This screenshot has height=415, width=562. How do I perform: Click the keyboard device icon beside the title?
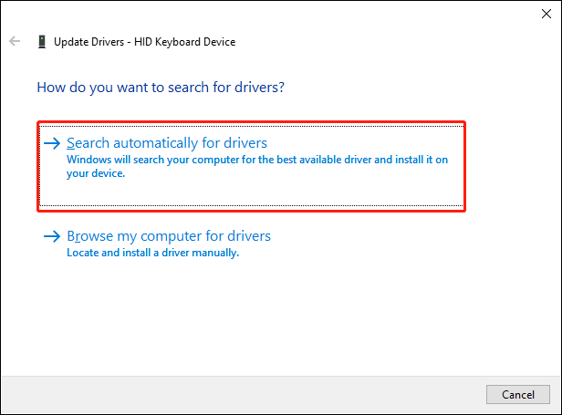click(x=42, y=41)
